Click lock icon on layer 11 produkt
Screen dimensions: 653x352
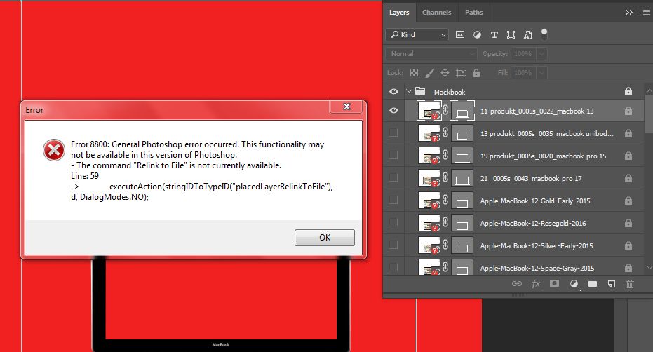point(628,111)
